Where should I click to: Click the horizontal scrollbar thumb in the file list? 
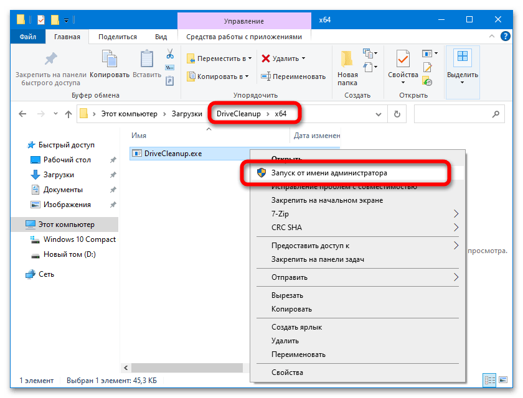coord(187,368)
